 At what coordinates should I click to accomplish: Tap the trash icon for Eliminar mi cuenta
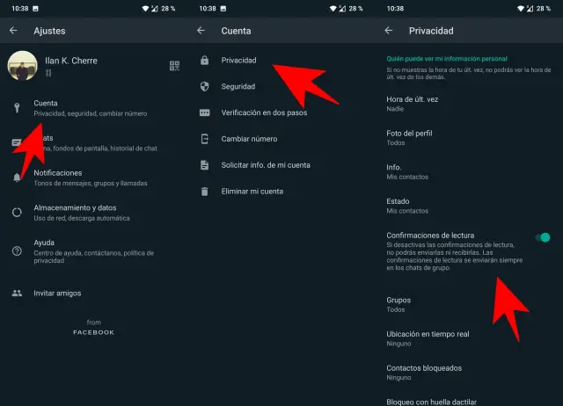(x=204, y=191)
